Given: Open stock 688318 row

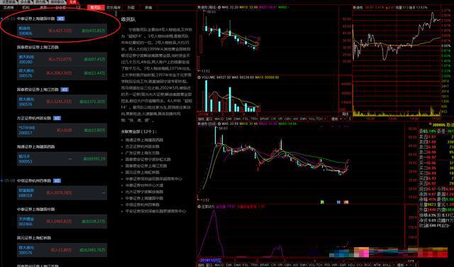Looking at the screenshot, I should coord(62,192).
